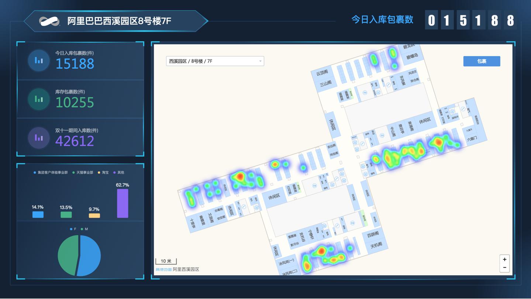Click the green bar chart icon beside 10255
Screen dimensions: 531x299
[39, 99]
